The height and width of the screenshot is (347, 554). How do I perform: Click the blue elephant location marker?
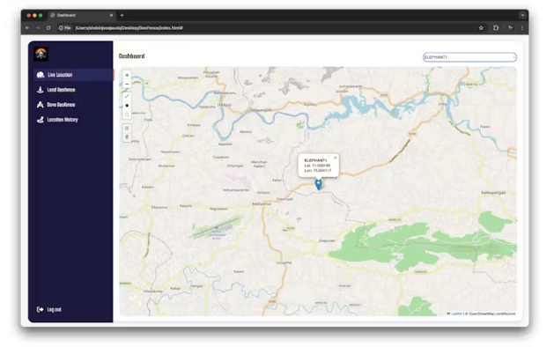(318, 184)
